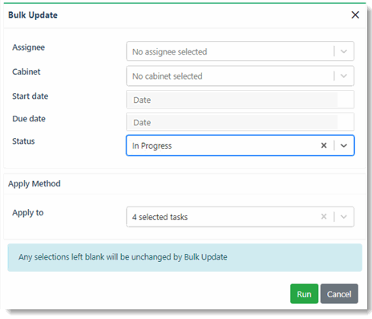Expand the Status dropdown chevron

click(344, 145)
